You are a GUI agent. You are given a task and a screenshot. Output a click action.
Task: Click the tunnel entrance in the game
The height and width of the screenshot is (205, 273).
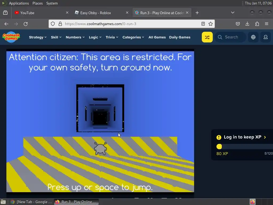(x=100, y=108)
